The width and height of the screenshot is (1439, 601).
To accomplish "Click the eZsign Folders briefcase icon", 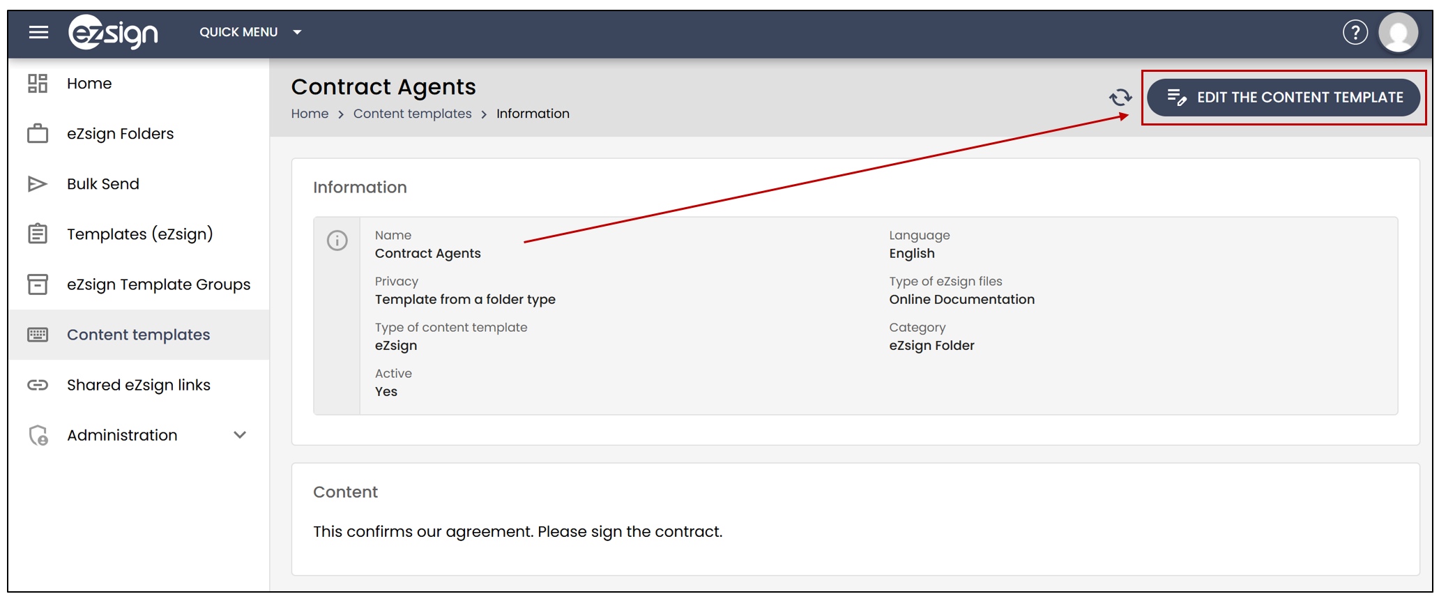I will [38, 134].
